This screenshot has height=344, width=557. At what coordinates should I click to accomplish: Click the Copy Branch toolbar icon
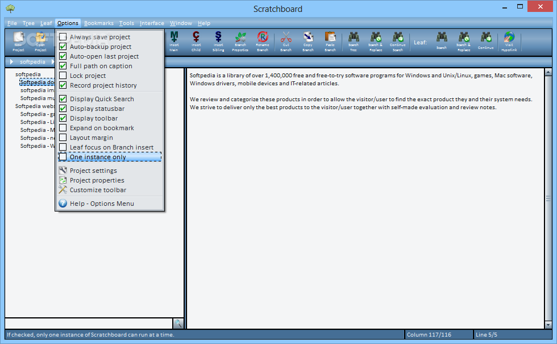[308, 41]
